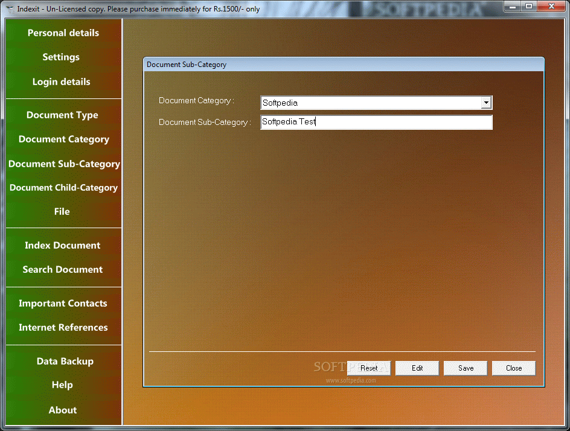Screen dimensions: 570x431
Task: Save the sub-category entry
Action: point(466,368)
